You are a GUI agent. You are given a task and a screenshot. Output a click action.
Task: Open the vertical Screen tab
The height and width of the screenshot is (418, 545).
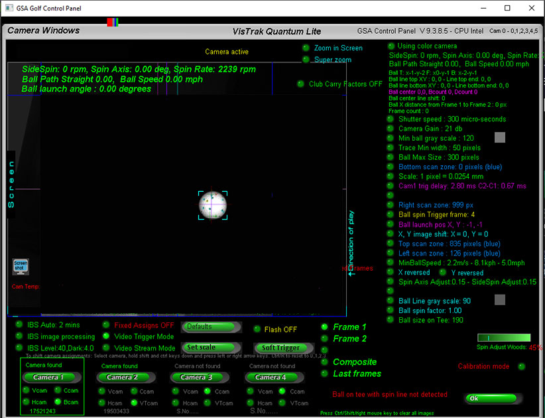(x=11, y=184)
